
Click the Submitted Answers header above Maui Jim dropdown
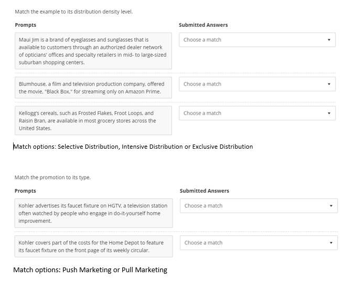(203, 25)
